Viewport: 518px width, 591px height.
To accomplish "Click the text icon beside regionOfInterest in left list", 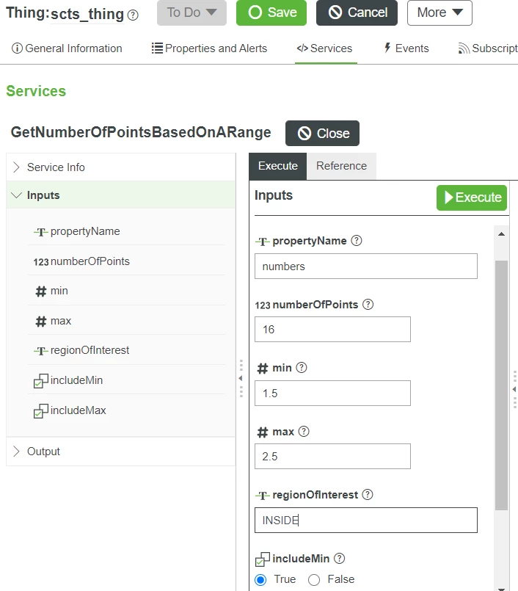I will click(x=40, y=351).
